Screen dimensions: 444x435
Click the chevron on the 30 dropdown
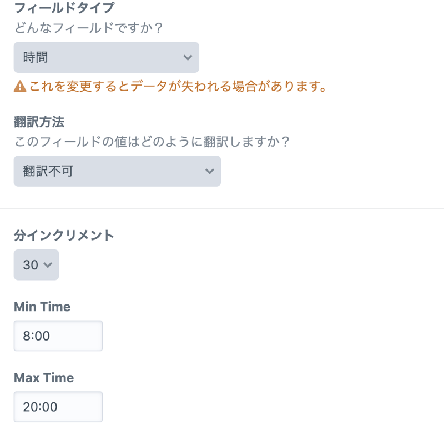pos(49,265)
